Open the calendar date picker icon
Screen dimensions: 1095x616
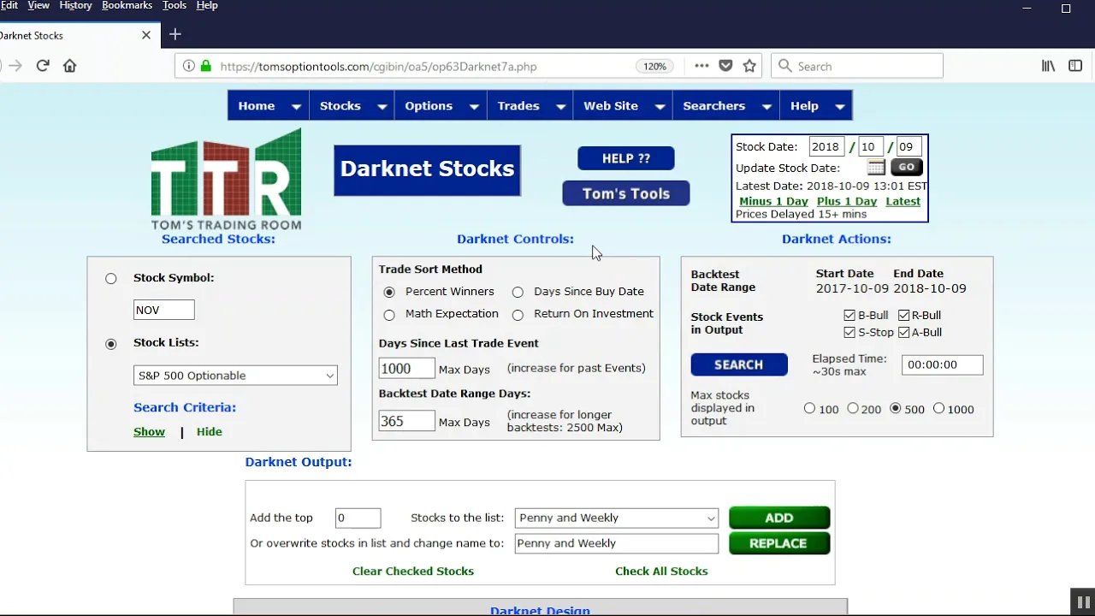pyautogui.click(x=876, y=168)
